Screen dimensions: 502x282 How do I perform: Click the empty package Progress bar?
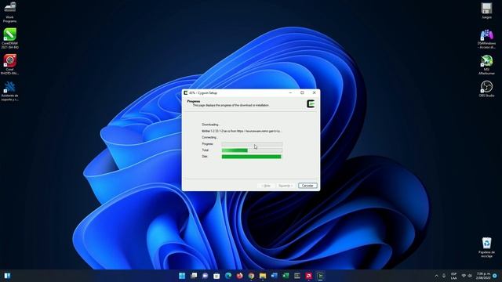click(252, 144)
